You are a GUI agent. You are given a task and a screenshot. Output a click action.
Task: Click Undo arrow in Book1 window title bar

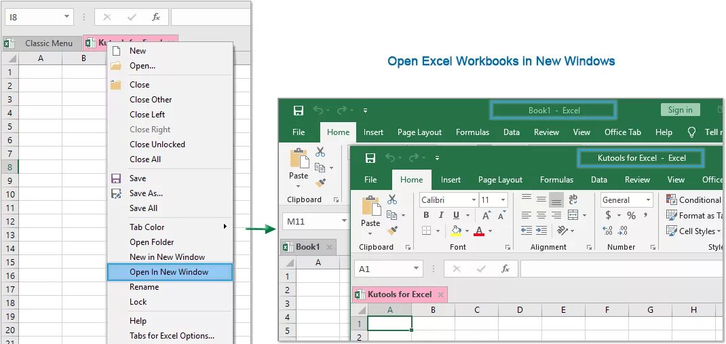[x=318, y=110]
